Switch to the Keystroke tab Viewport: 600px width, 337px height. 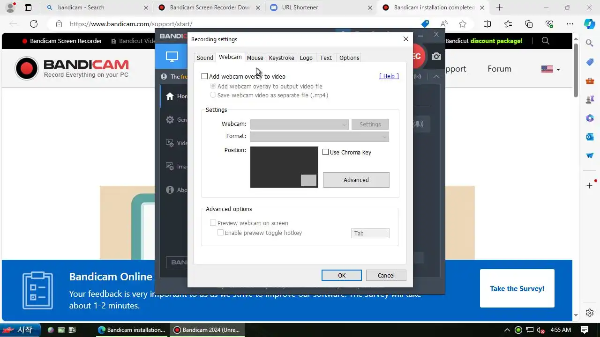coord(282,58)
